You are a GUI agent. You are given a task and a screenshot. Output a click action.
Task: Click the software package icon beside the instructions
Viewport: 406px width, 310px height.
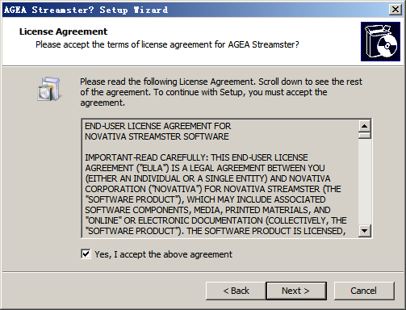click(49, 89)
